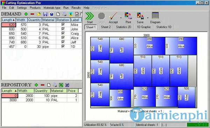Select the highlighted 620 length cell

(8, 25)
